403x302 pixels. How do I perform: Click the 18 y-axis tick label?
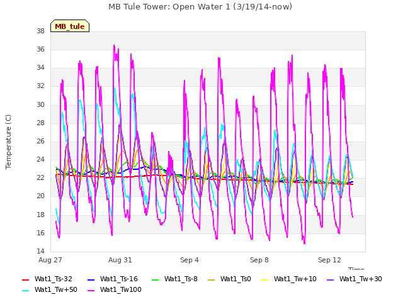[40, 215]
